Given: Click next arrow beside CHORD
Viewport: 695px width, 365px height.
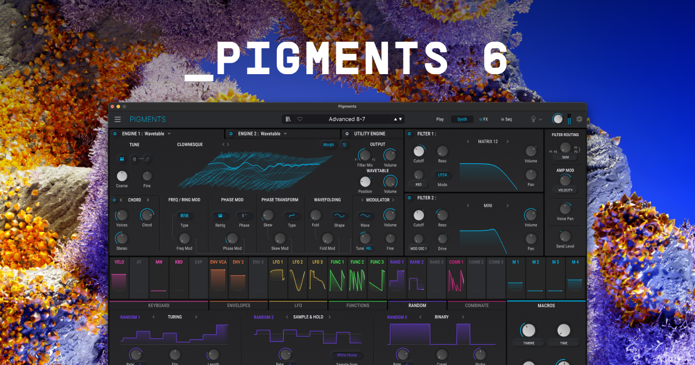Looking at the screenshot, I should pos(148,199).
